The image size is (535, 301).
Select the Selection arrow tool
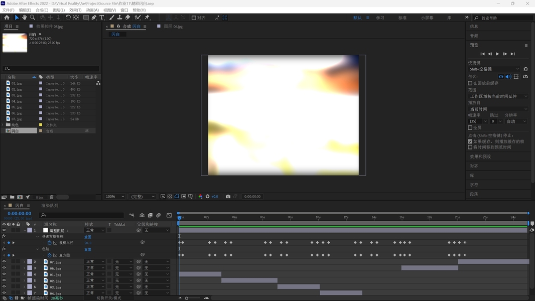point(17,18)
